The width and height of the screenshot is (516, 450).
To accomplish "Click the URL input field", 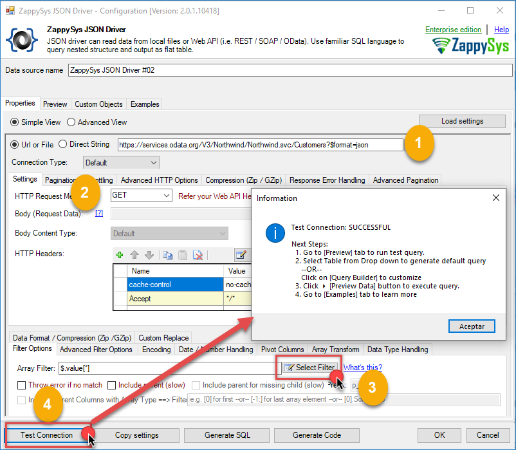I will tap(261, 145).
